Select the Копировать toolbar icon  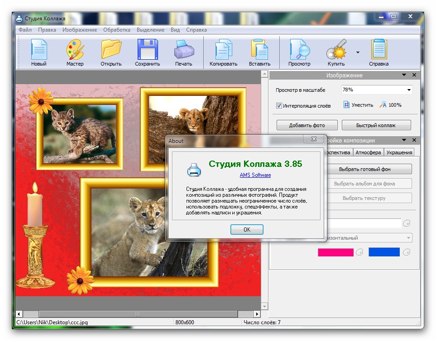coord(223,49)
